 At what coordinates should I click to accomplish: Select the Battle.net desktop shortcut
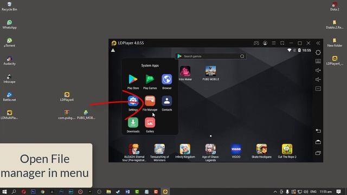[9, 97]
